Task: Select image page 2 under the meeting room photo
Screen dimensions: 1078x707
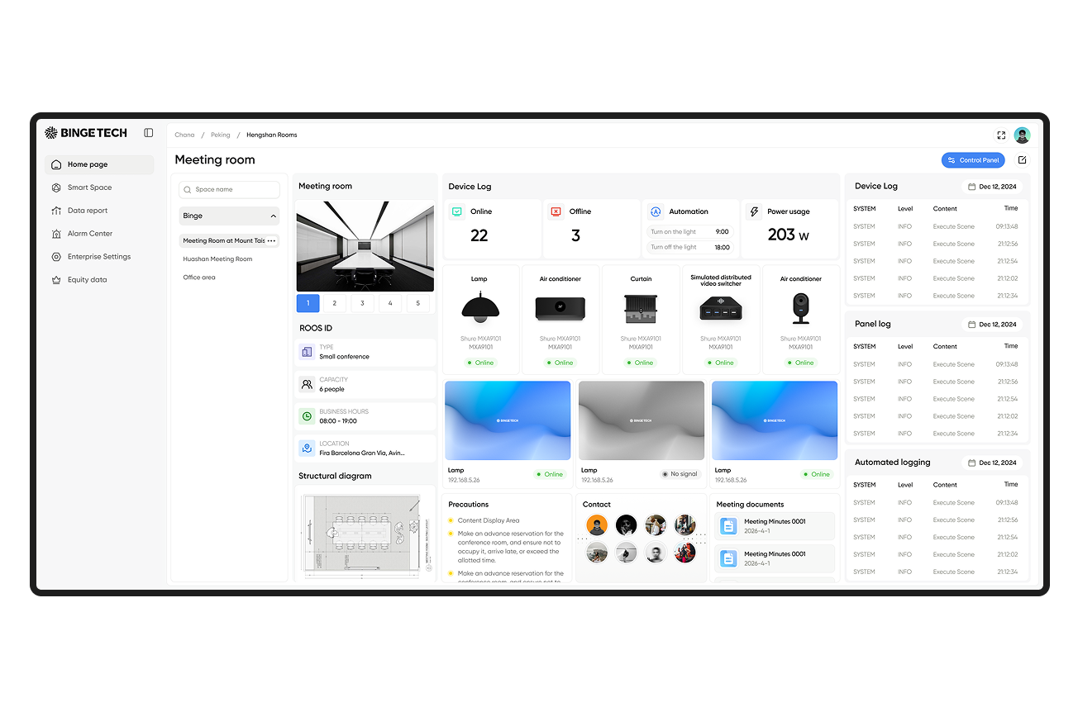Action: [x=335, y=303]
